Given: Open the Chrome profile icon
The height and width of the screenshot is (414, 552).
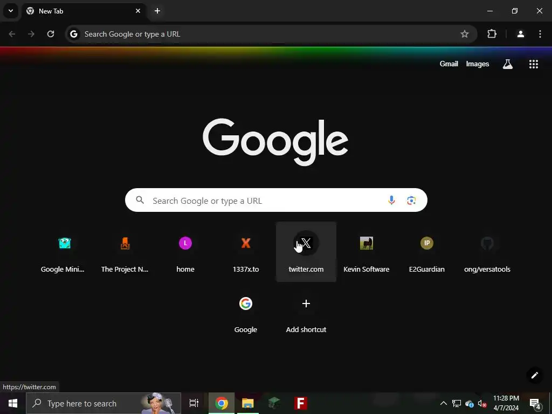Looking at the screenshot, I should 521,34.
